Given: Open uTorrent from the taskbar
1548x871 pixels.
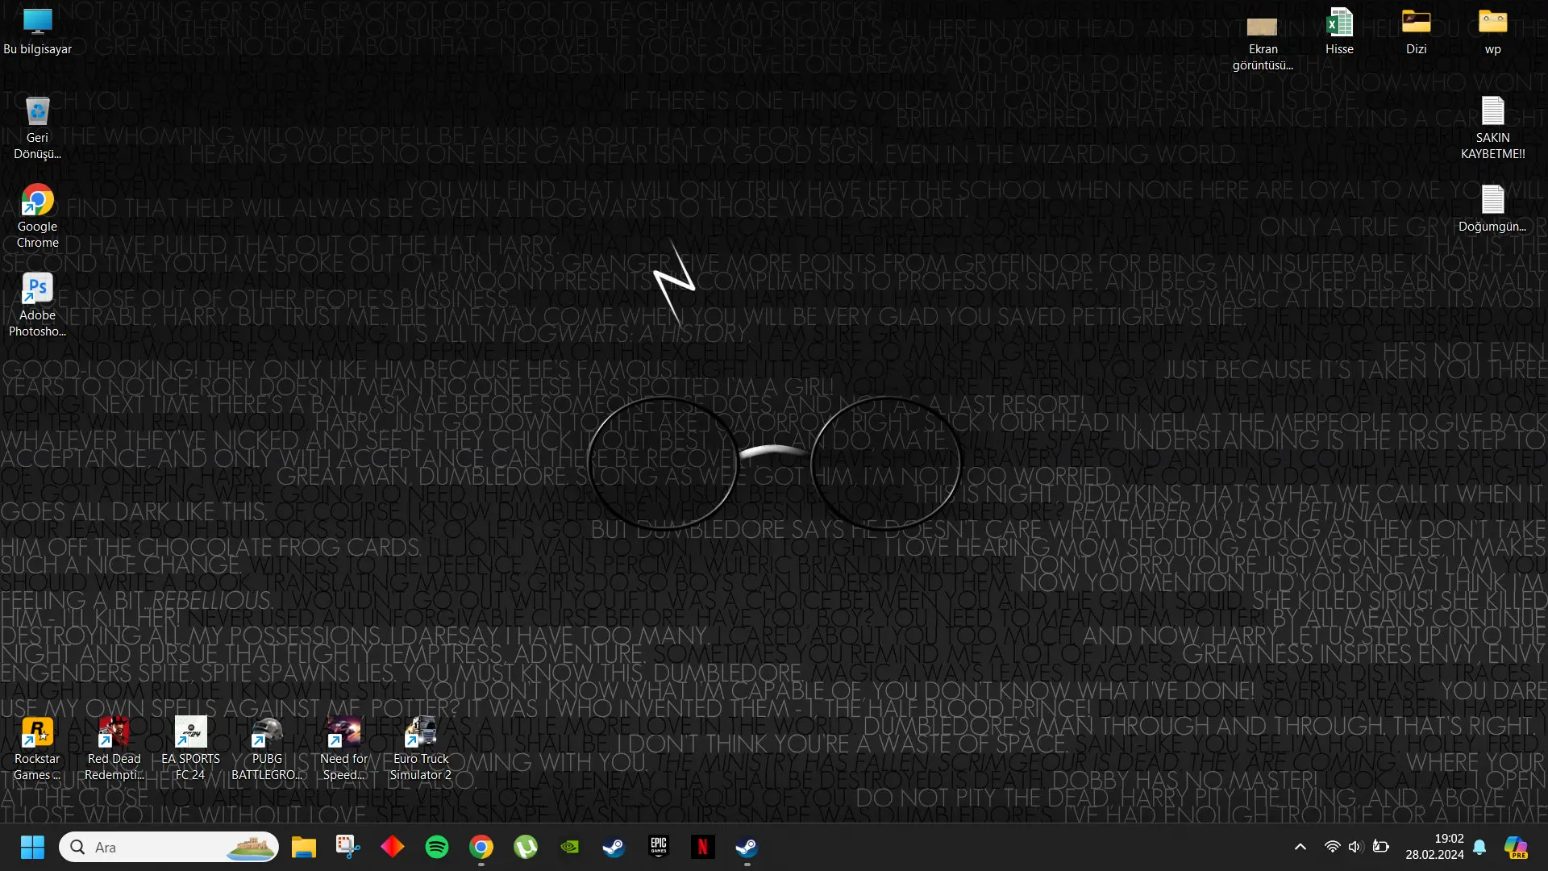Looking at the screenshot, I should coord(526,847).
